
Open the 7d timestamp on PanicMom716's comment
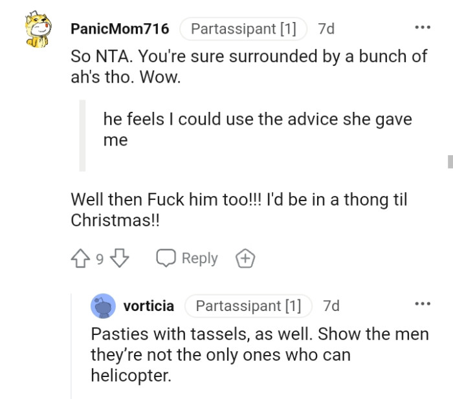pyautogui.click(x=326, y=29)
